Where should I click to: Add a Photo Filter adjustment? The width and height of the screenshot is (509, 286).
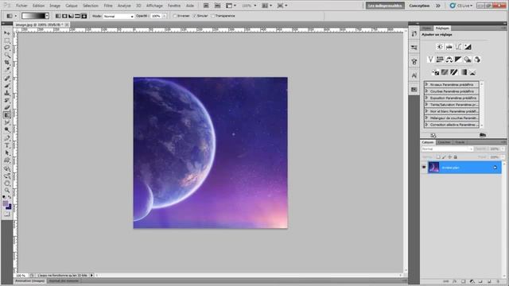468,60
